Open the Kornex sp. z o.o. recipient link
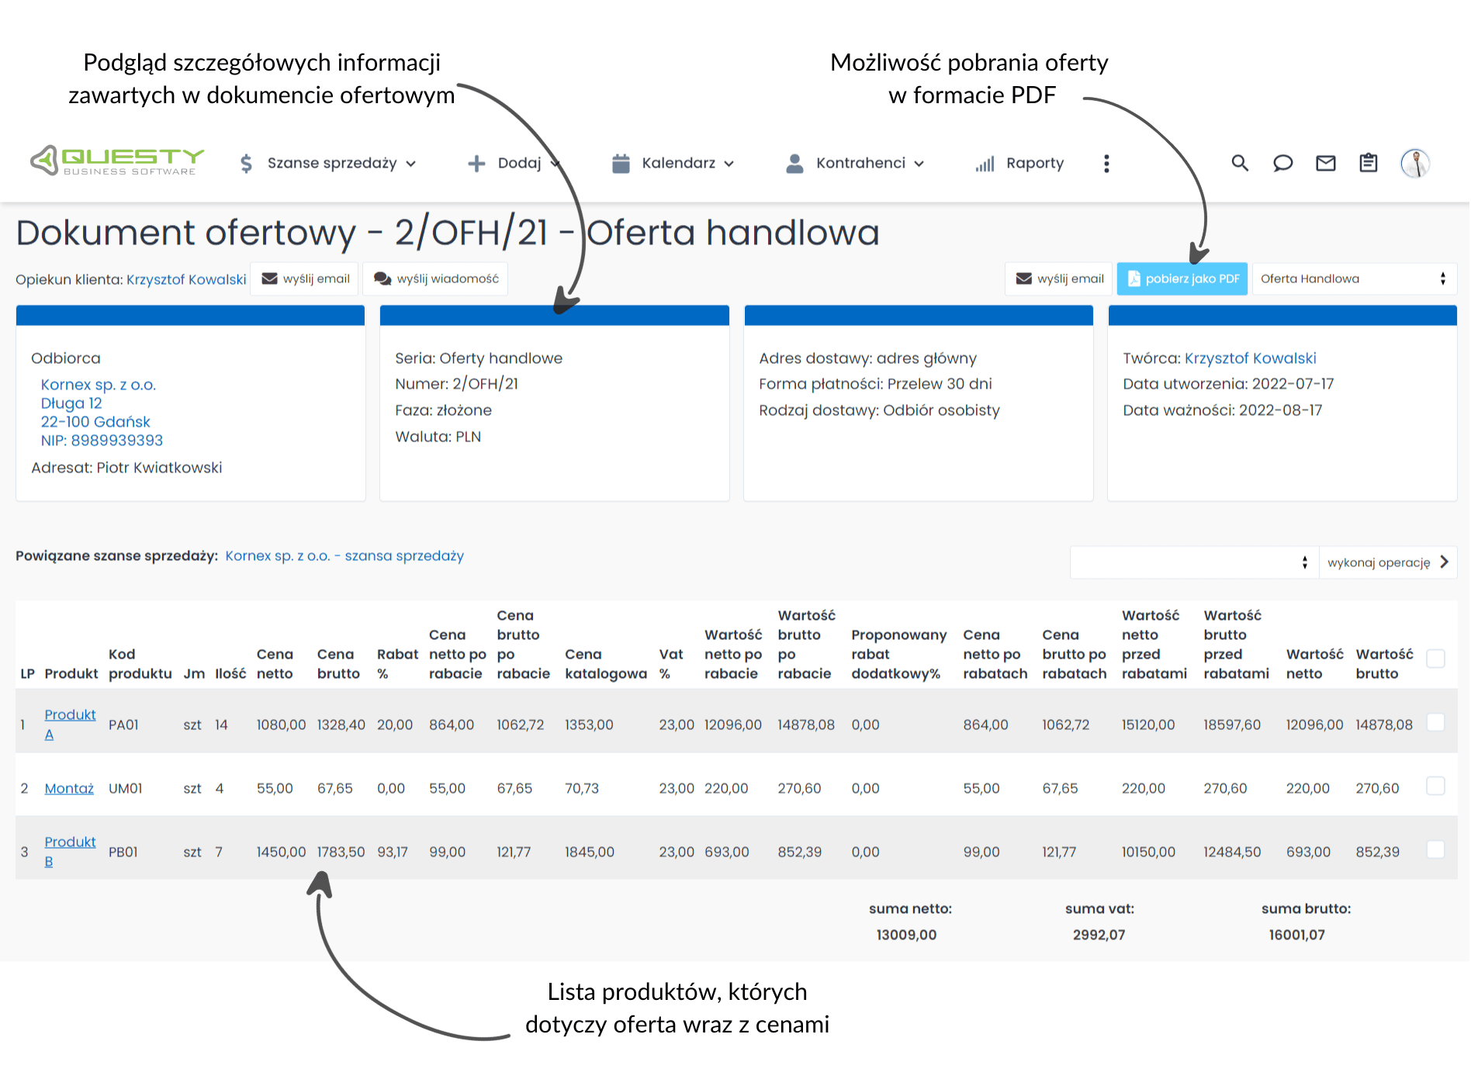This screenshot has height=1086, width=1471. [x=99, y=385]
